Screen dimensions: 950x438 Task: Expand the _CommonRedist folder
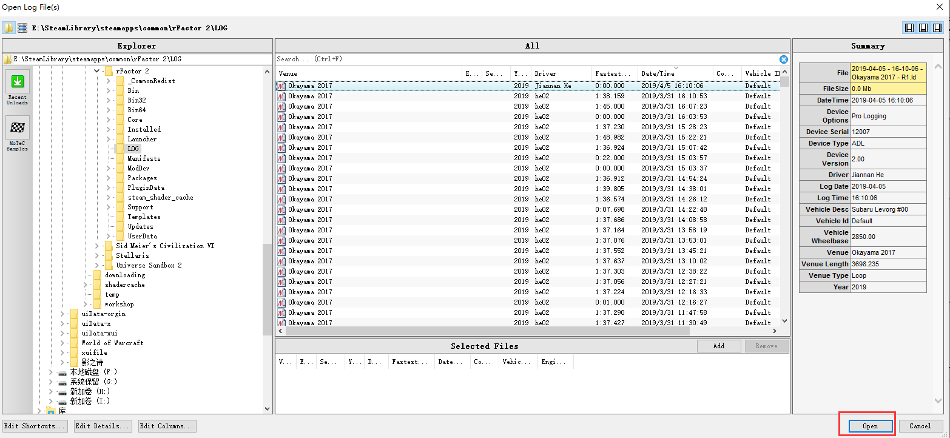109,81
